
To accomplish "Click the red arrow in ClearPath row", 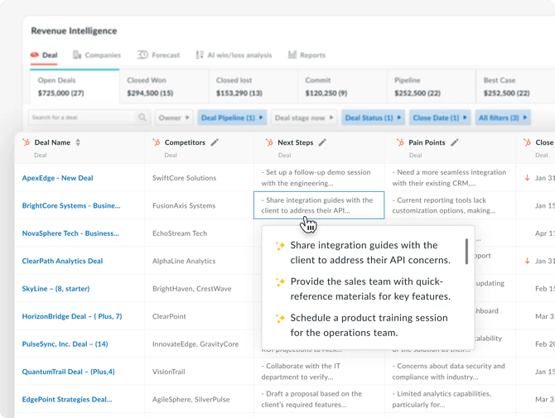I will click(x=528, y=261).
